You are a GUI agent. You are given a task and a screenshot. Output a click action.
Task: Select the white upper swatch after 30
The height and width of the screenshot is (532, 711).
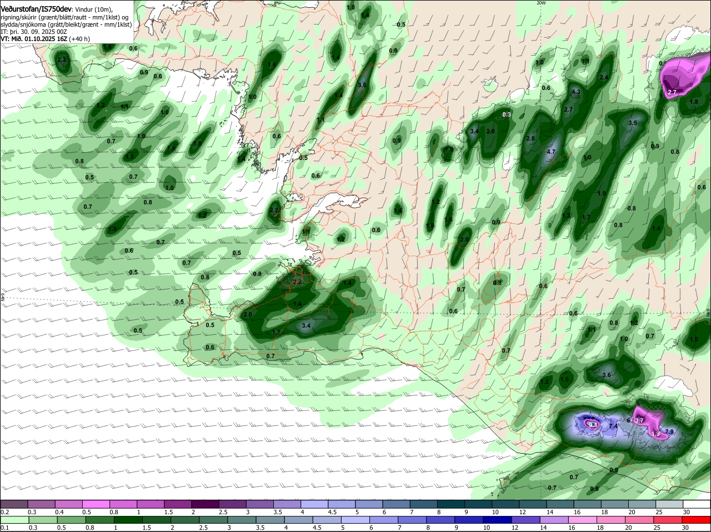pos(698,504)
